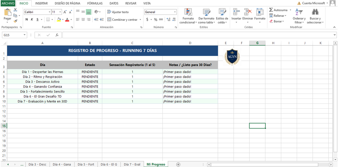The height and width of the screenshot is (167, 338).
Task: Switch to DISEÑO DE PÁGINA tab
Action: tap(67, 3)
